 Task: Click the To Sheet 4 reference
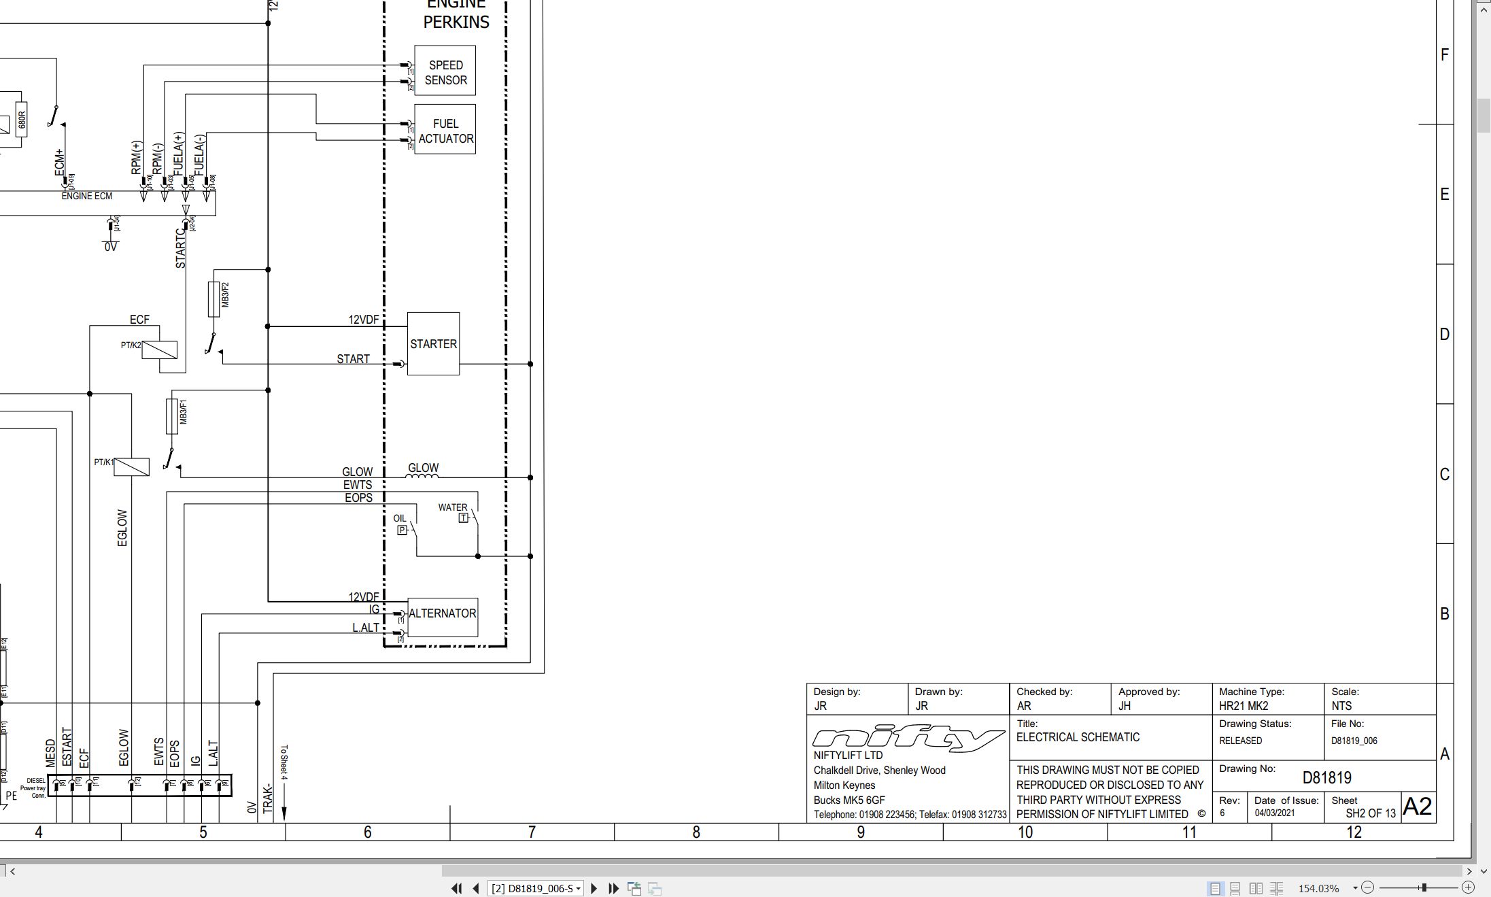tap(284, 762)
